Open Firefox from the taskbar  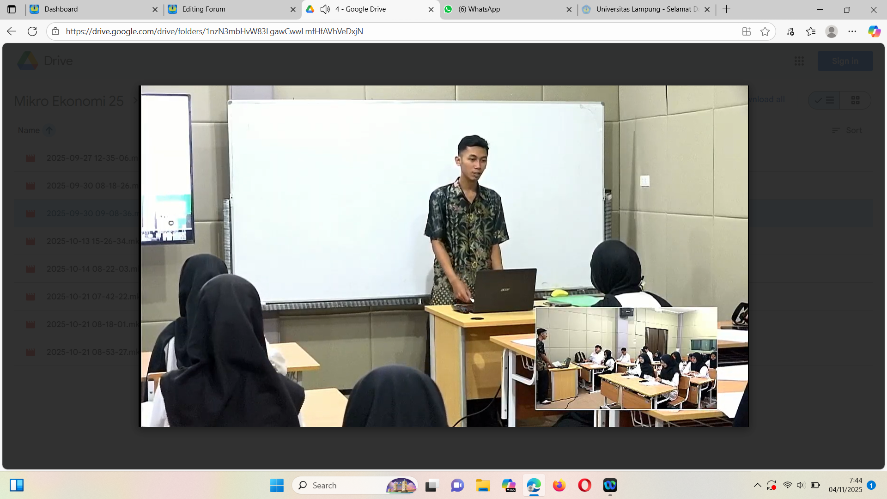559,485
